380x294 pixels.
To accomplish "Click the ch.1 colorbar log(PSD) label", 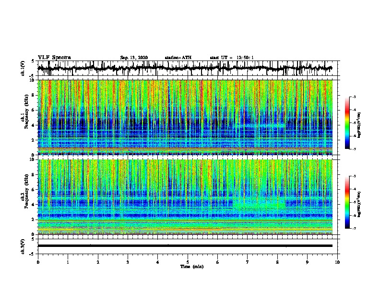I will [359, 125].
